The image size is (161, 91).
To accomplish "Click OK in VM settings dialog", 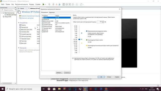I will pos(101,77).
